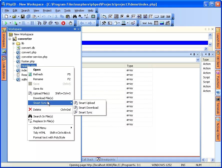Click the Find binoculars toolbar icon
The height and width of the screenshot is (168, 222).
click(75, 17)
